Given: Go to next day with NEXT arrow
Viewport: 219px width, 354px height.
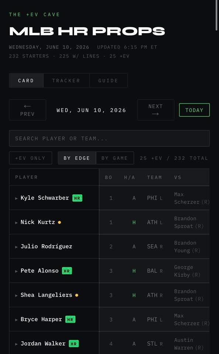Looking at the screenshot, I should (x=156, y=110).
